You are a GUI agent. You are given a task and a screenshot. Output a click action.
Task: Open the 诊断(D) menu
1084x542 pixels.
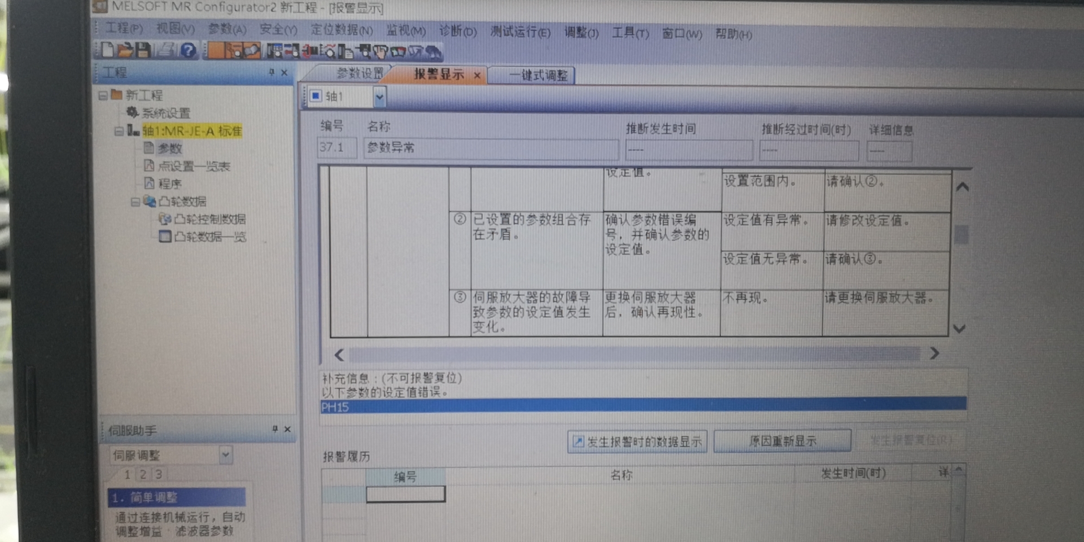[x=457, y=31]
